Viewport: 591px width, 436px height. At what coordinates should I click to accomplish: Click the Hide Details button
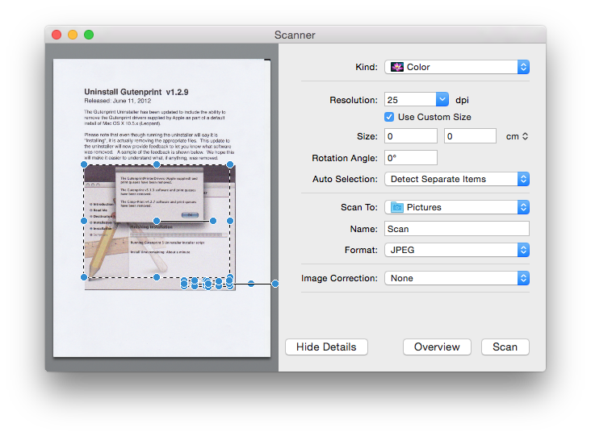(x=326, y=347)
